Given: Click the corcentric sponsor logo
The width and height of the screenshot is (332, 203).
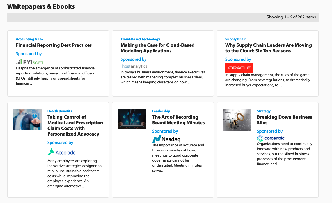Looking at the screenshot, I should pos(271,138).
